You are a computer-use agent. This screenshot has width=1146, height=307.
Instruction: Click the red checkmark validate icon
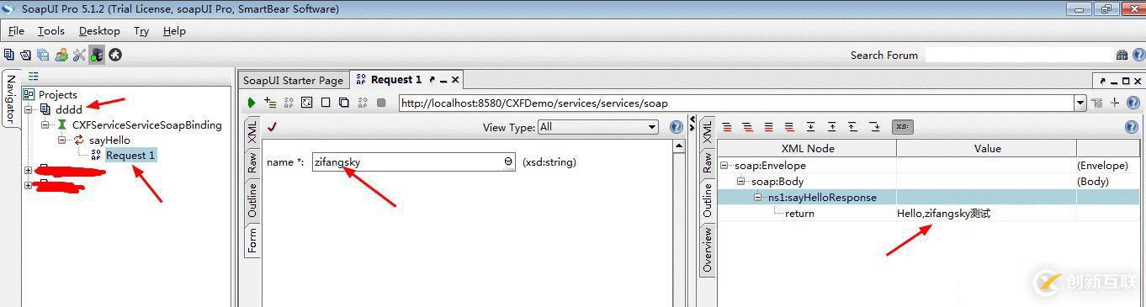click(x=272, y=127)
